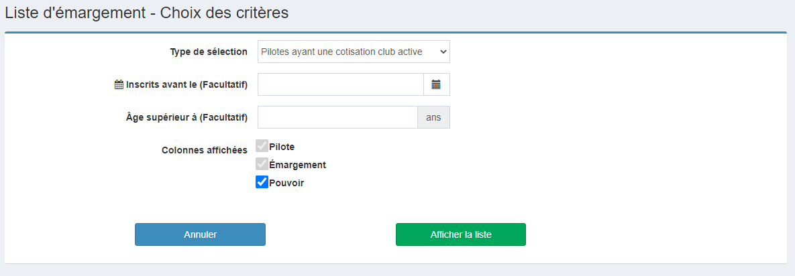This screenshot has height=276, width=795.
Task: Toggle the Pouvoir checkbox
Action: tap(262, 182)
